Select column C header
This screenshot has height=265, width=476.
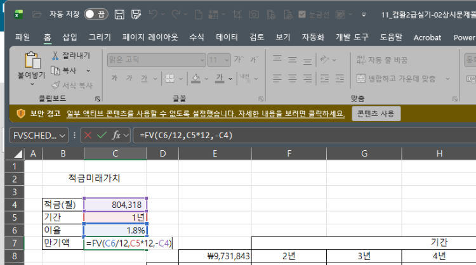(x=116, y=153)
